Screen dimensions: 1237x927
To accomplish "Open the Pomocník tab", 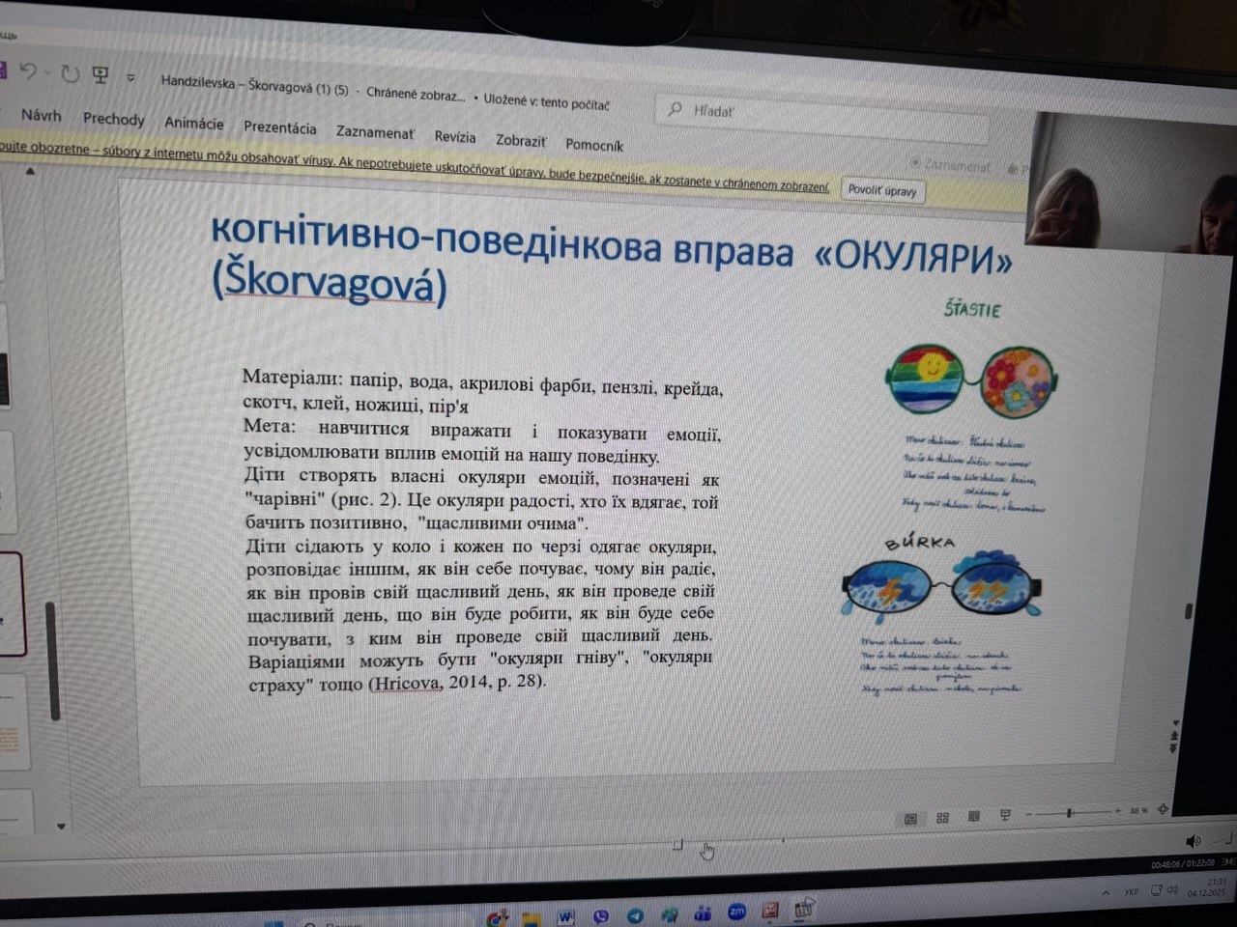I will 594,145.
